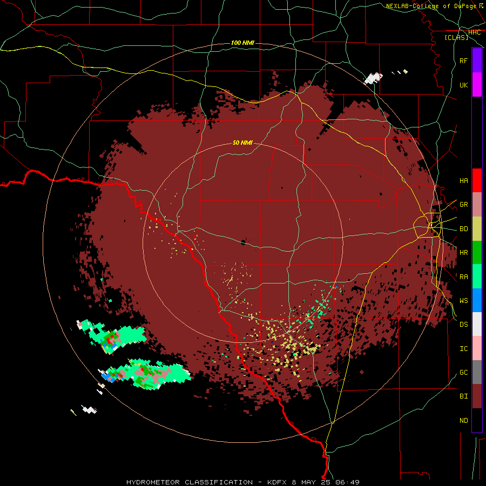Viewport: 486px width, 486px height.
Task: Click the 100 NMI range ring label
Action: pos(242,43)
